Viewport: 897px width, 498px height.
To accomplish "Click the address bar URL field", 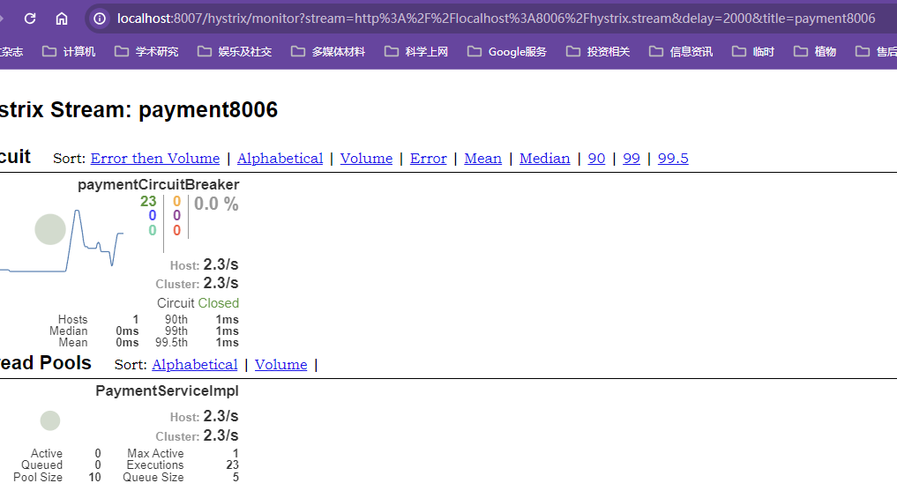I will pyautogui.click(x=494, y=19).
